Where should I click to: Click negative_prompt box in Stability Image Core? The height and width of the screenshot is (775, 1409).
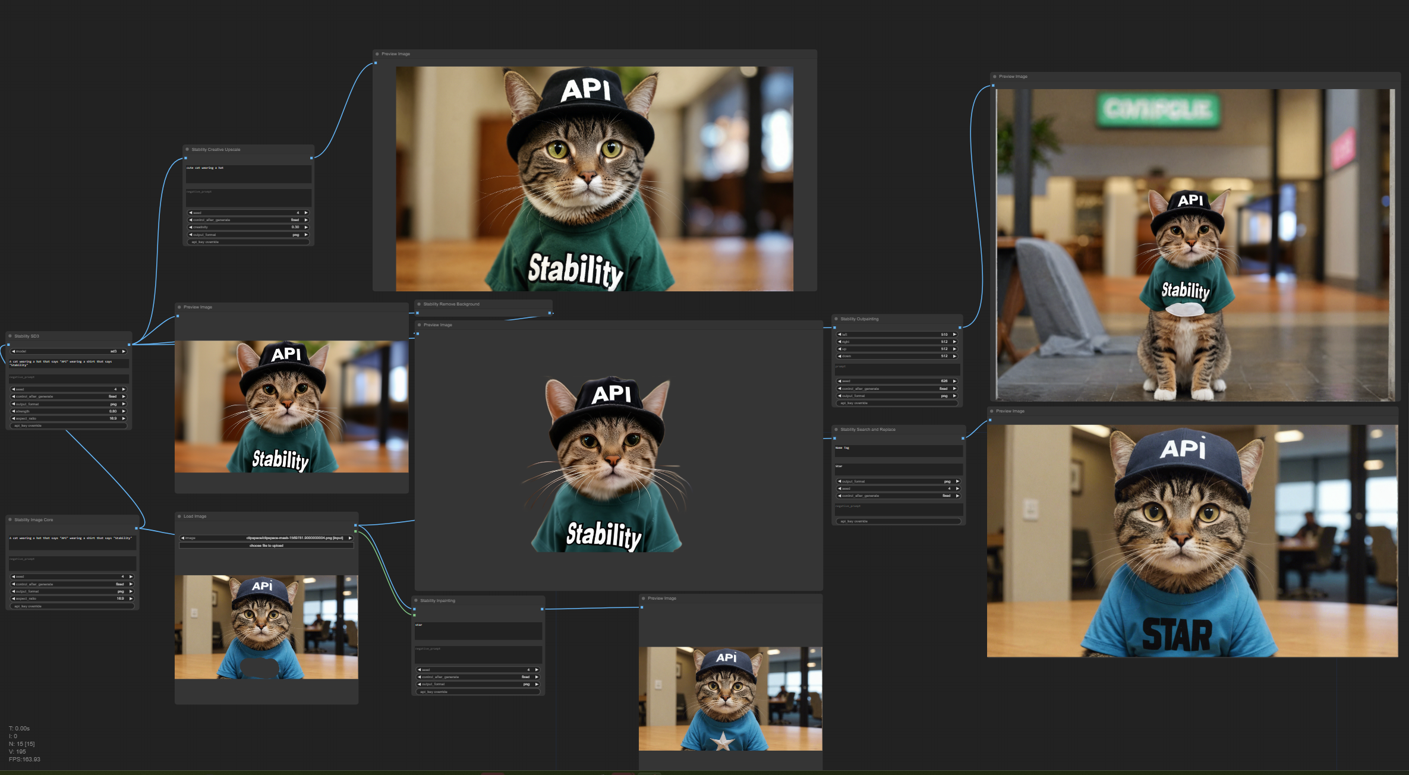tap(72, 563)
